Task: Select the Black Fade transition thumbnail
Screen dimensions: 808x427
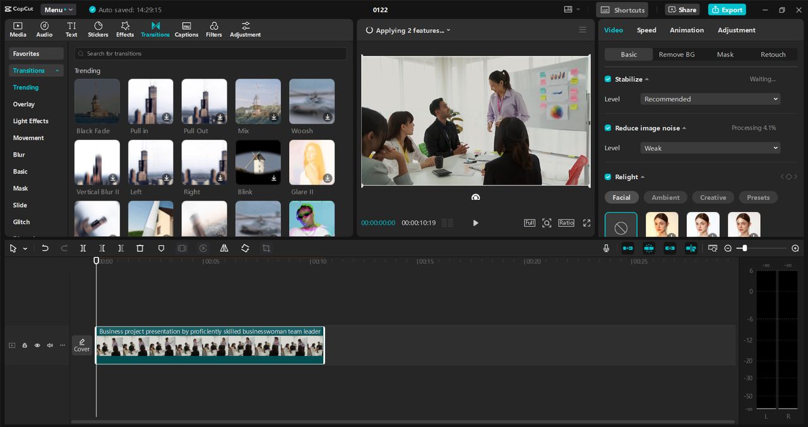Action: click(97, 101)
